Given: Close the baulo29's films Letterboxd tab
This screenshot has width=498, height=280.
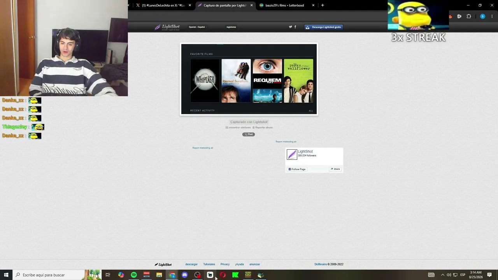Looking at the screenshot, I should (313, 5).
